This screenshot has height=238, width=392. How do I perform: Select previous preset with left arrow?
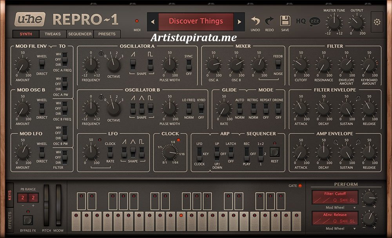(153, 22)
